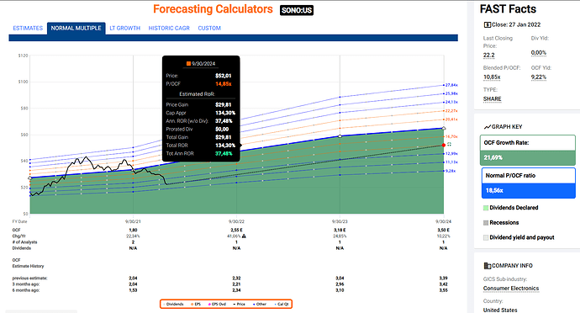This screenshot has width=580, height=313.
Task: Click the 24,13x multiple label
Action: coord(451,103)
